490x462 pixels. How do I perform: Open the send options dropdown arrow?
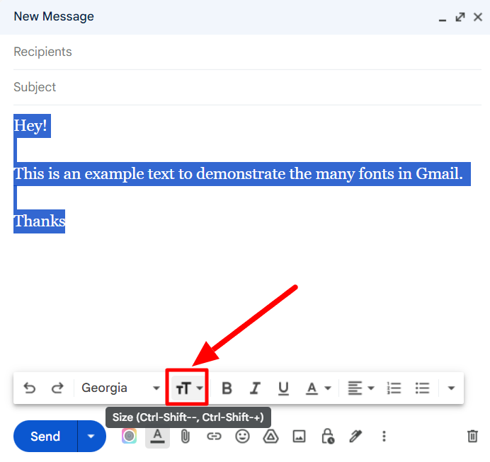(x=91, y=436)
